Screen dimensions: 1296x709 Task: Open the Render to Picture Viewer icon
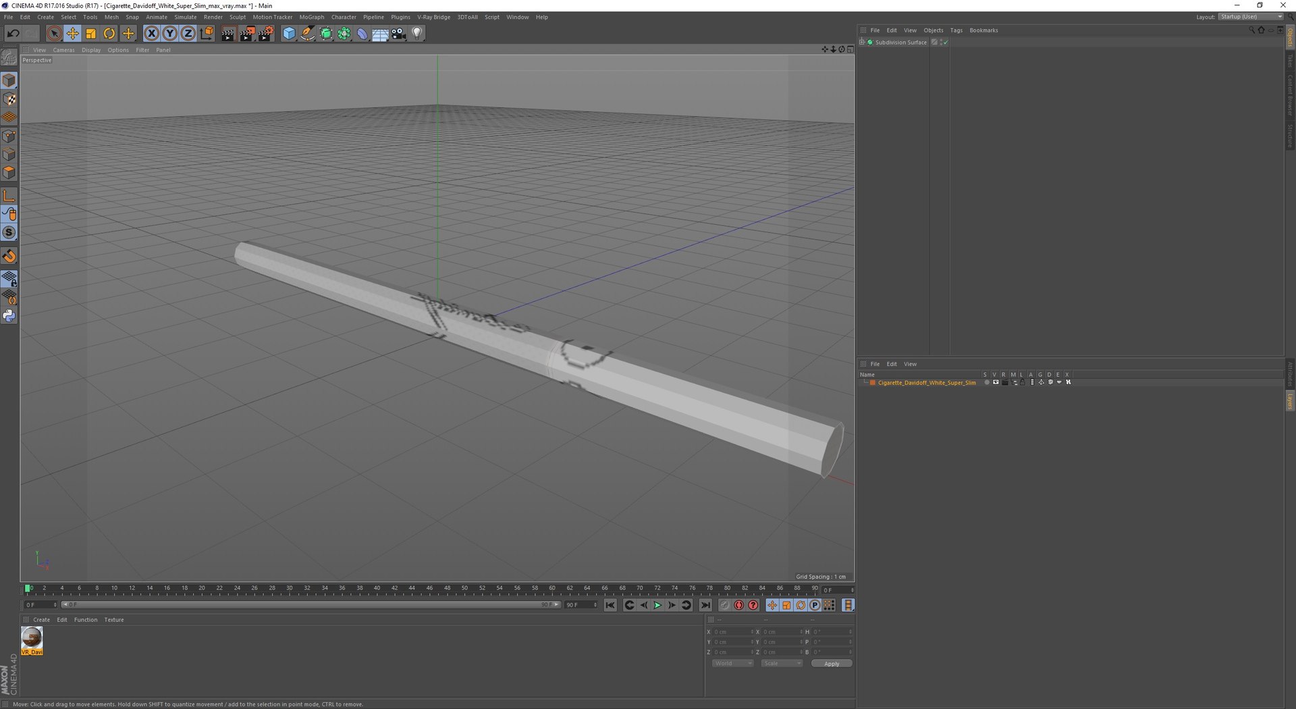[246, 33]
